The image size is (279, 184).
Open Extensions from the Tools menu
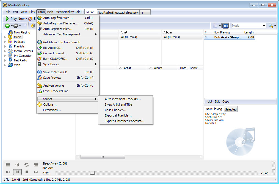[x=67, y=110]
